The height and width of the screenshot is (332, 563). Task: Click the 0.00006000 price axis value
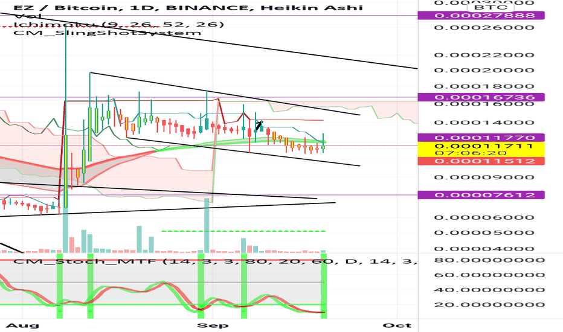point(484,217)
